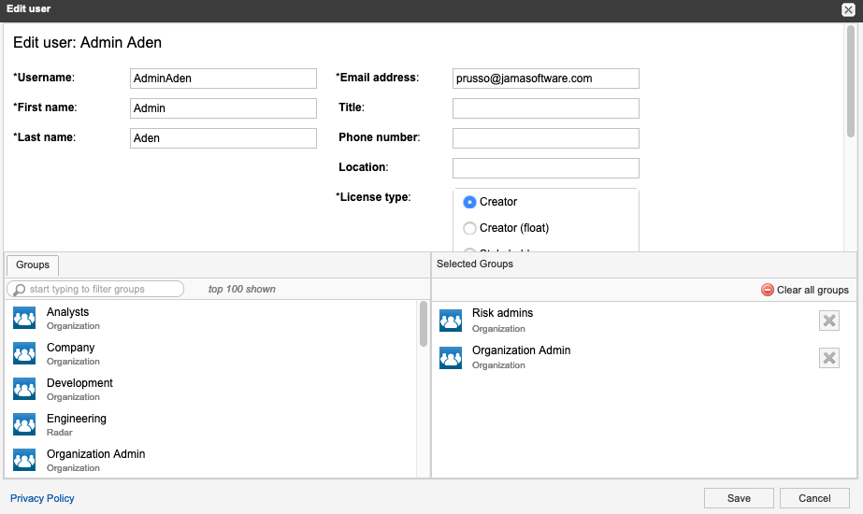Click the Development group icon
The width and height of the screenshot is (863, 514).
[x=24, y=389]
